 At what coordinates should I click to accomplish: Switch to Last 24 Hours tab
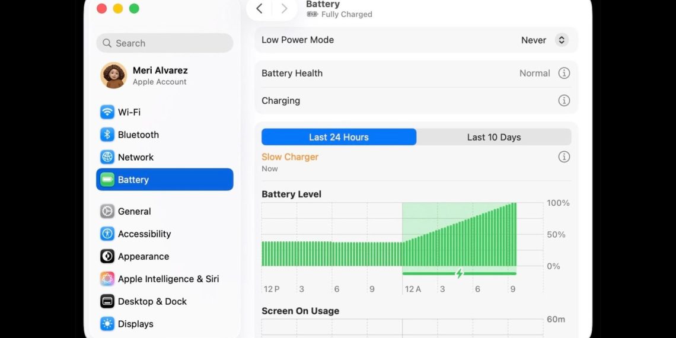tap(339, 137)
